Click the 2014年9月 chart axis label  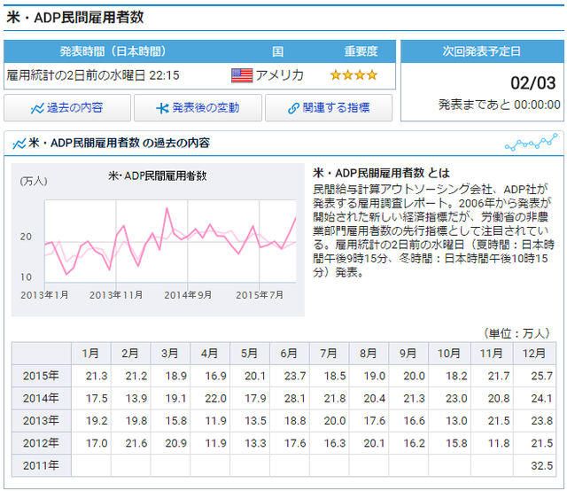point(188,295)
